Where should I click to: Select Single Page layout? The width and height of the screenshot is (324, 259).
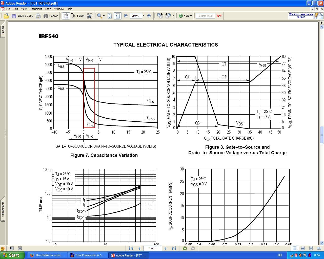point(295,248)
